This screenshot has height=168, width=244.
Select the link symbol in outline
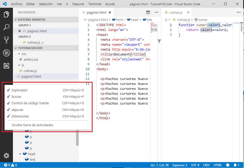[32, 159]
